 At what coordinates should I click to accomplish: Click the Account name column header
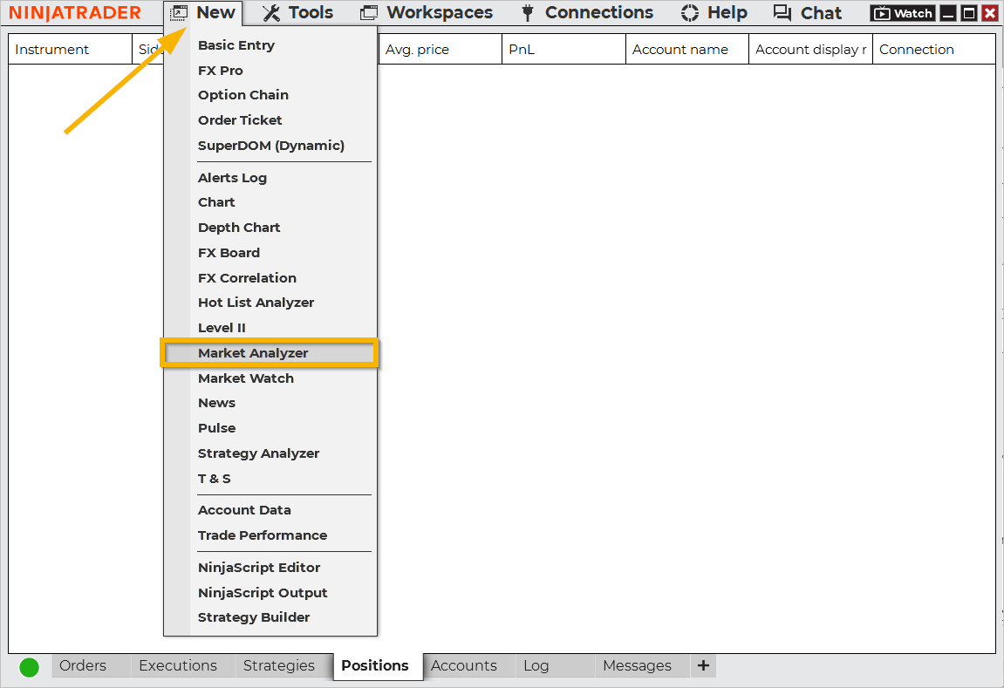coord(687,50)
